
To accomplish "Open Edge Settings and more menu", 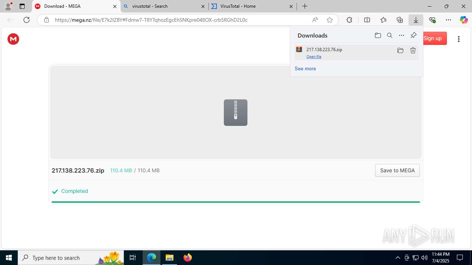I will click(448, 20).
